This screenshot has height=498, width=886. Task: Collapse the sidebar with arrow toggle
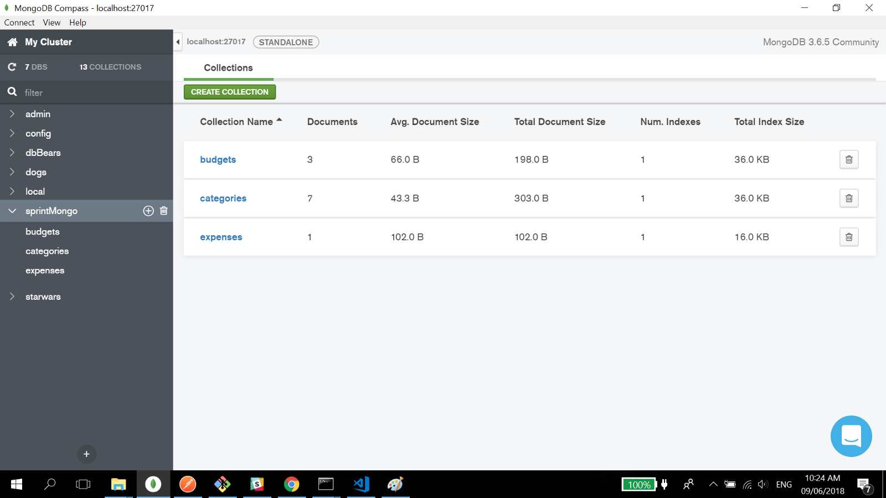[178, 42]
